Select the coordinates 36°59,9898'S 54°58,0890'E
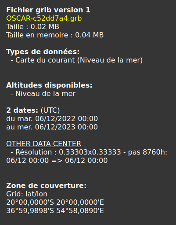 point(55,211)
